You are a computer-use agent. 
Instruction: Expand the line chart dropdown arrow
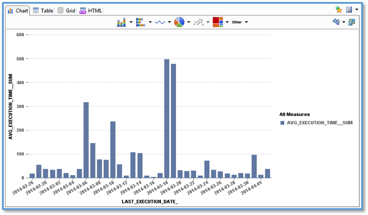[170, 22]
